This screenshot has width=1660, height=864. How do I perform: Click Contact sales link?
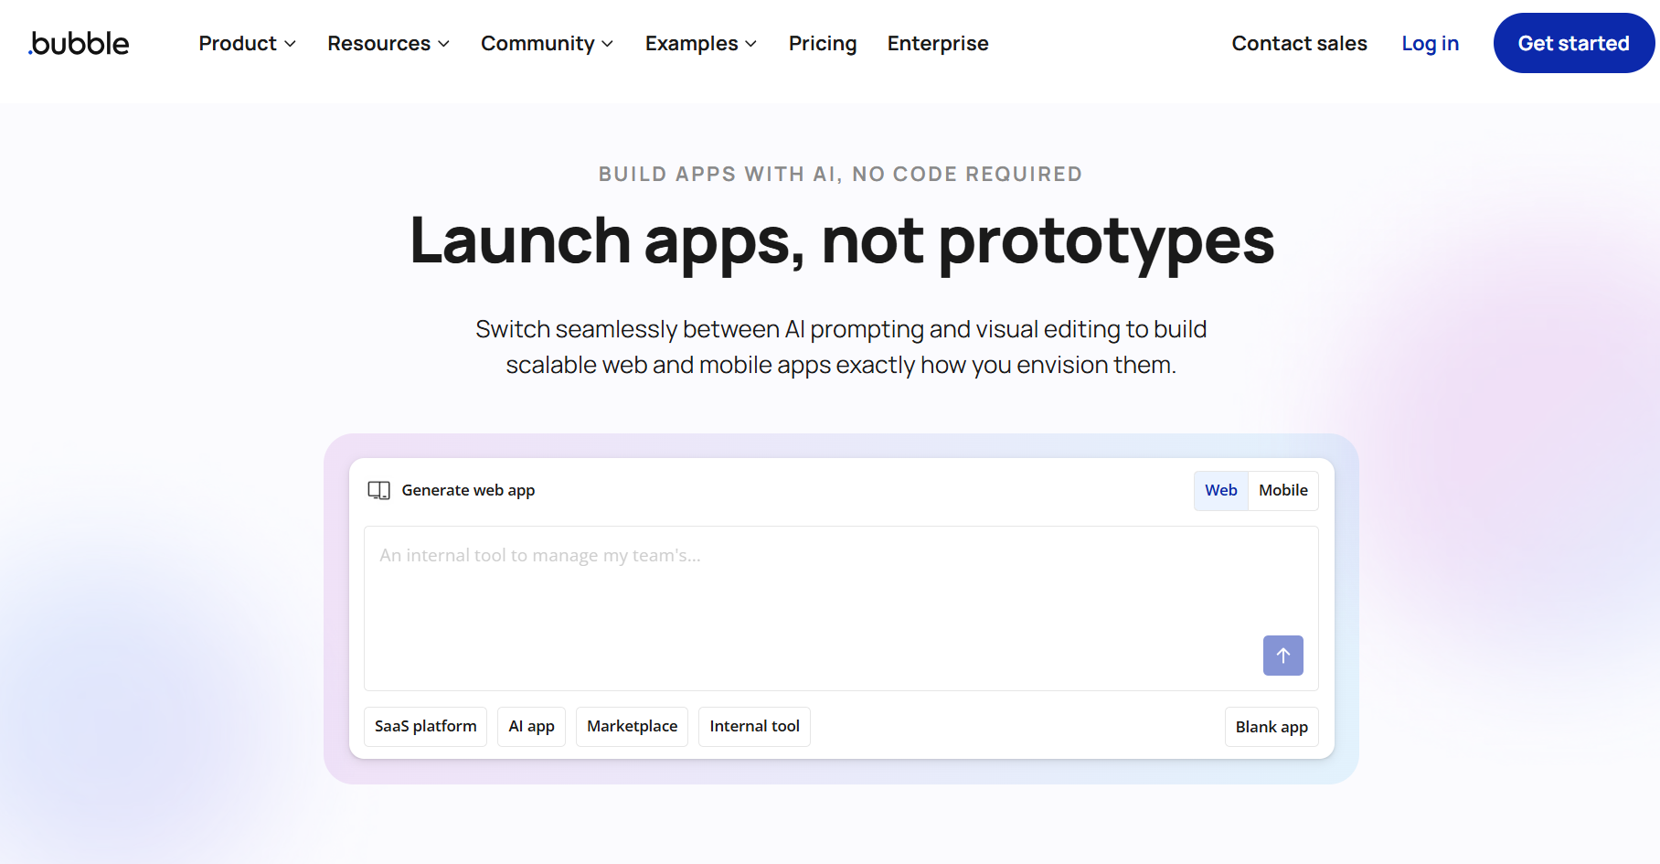point(1299,43)
